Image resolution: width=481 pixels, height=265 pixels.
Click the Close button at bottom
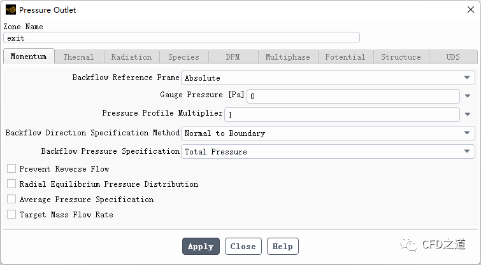pos(243,247)
